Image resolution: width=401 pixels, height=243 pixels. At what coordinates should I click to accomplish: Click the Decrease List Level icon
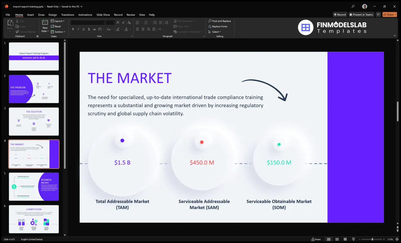click(155, 22)
